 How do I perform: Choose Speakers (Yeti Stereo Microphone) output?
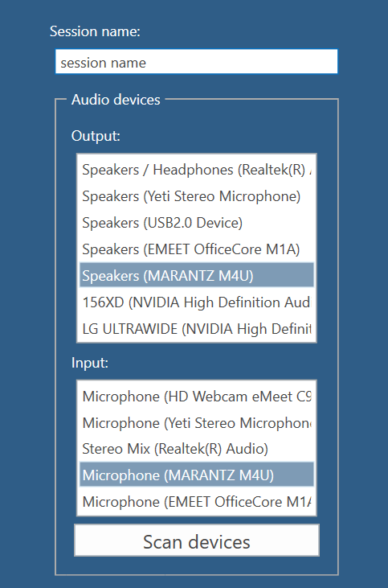coord(197,196)
